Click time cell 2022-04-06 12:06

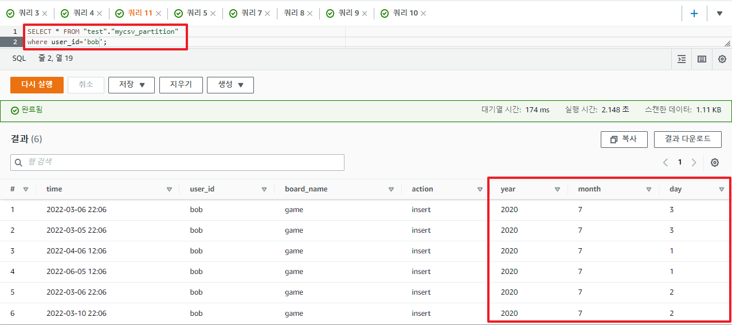(x=76, y=251)
